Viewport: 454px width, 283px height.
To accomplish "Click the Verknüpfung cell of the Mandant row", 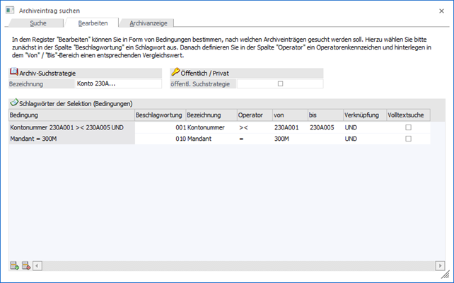I will pos(363,139).
